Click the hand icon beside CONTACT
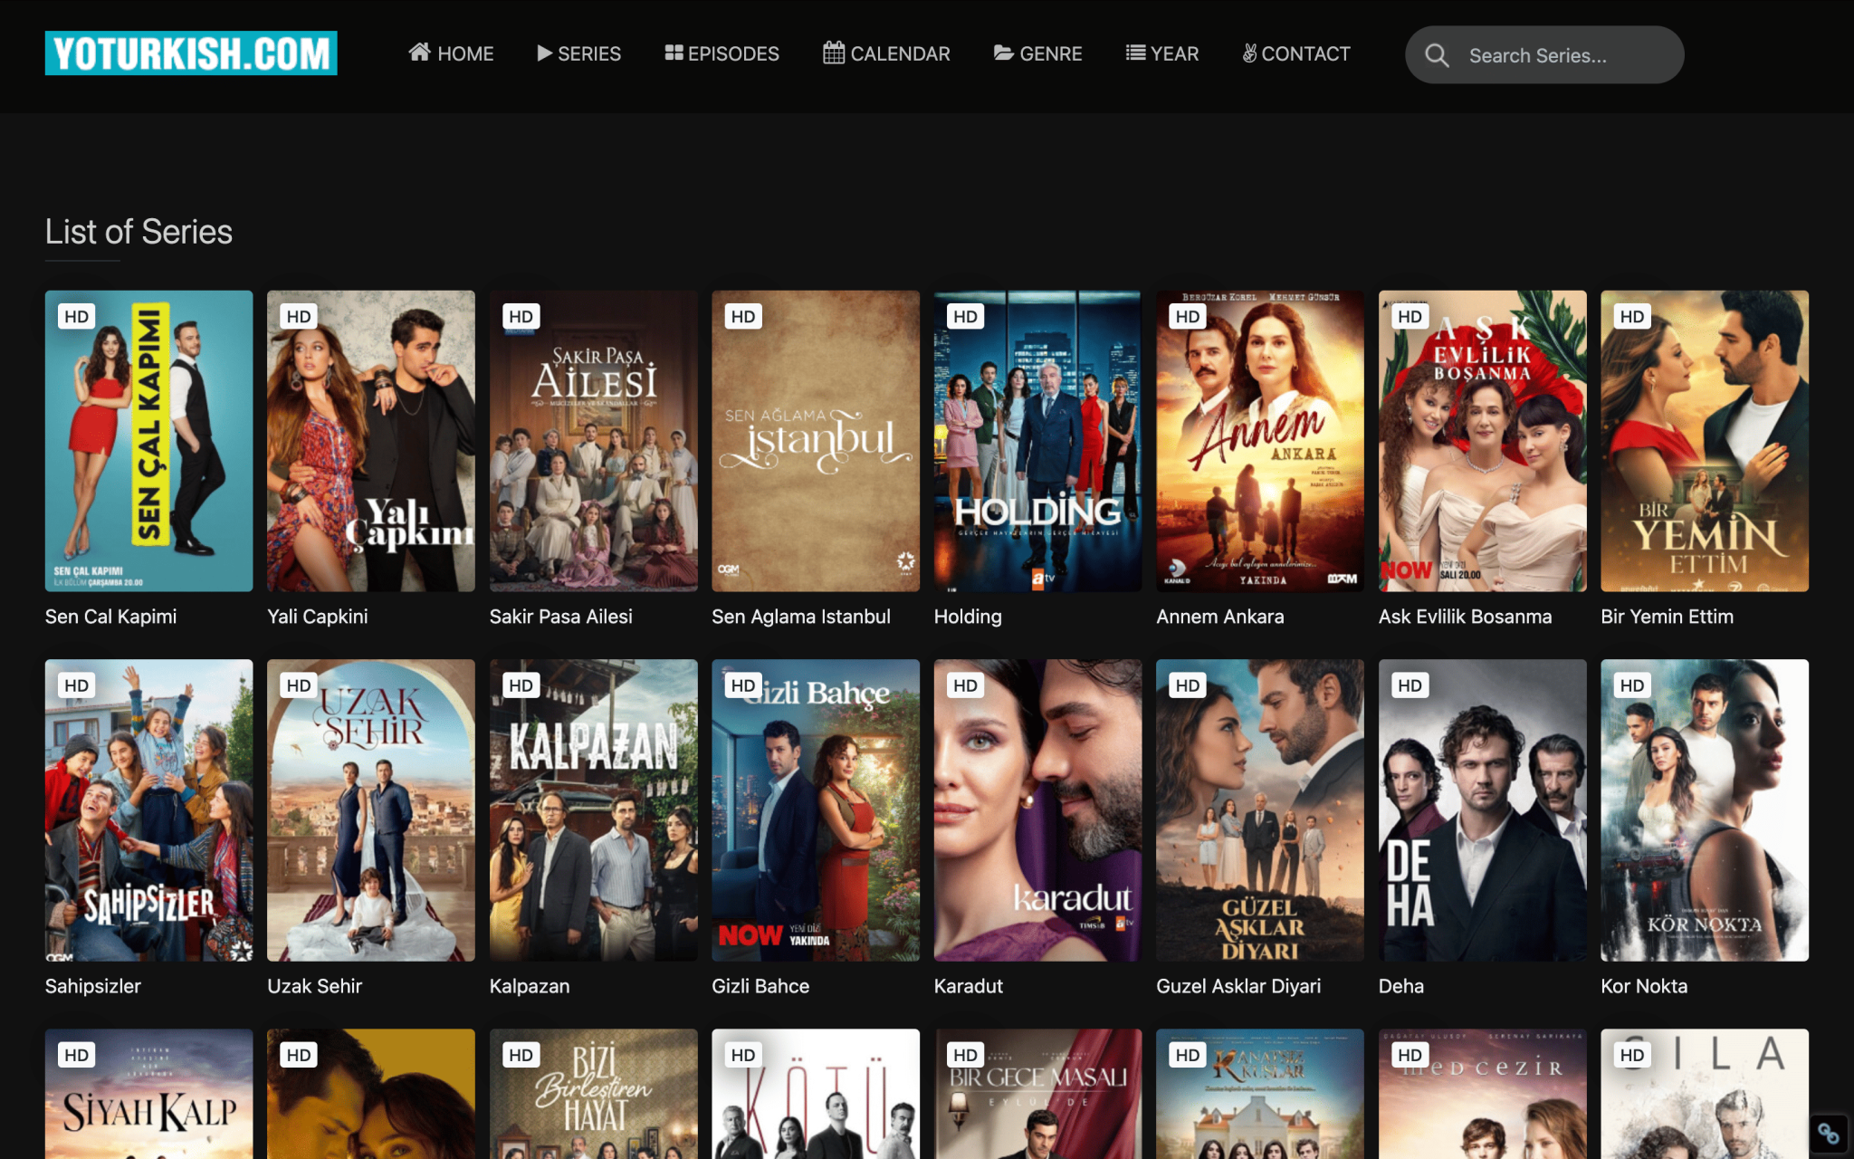The image size is (1854, 1159). 1249,53
